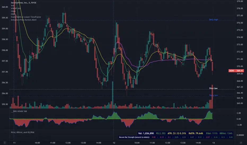Screen dimensions: 247x145
Task: Click the RVol: 111% stat
Action: (212, 133)
